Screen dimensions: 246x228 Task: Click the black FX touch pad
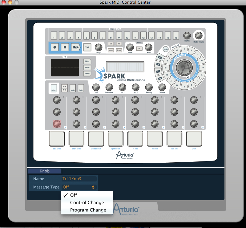coord(65,67)
